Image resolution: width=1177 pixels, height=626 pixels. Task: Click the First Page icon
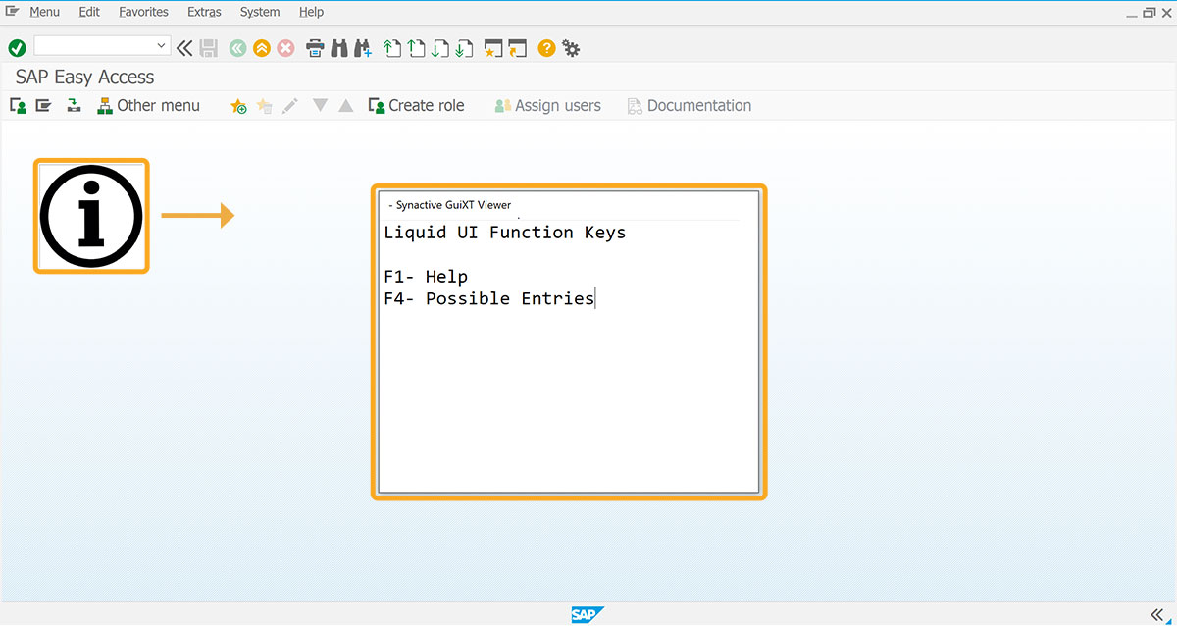(392, 47)
